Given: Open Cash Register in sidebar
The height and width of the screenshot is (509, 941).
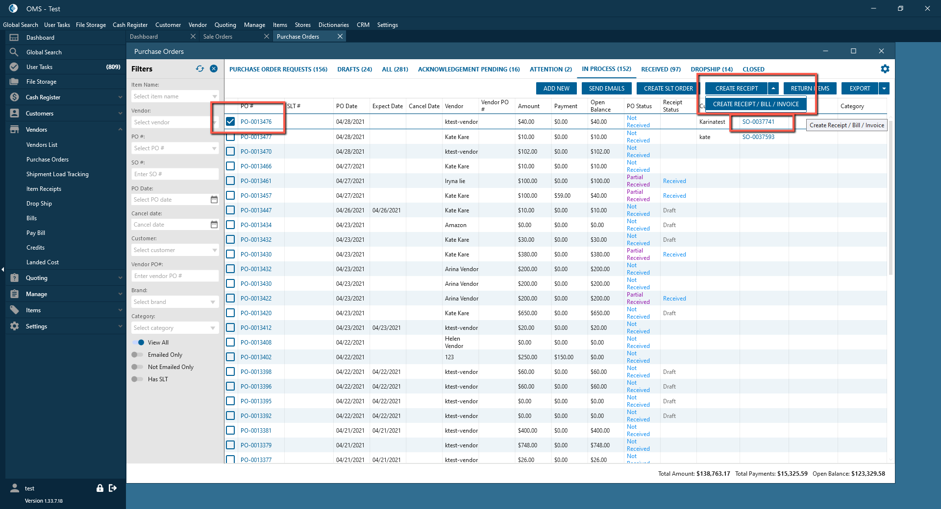Looking at the screenshot, I should [43, 97].
